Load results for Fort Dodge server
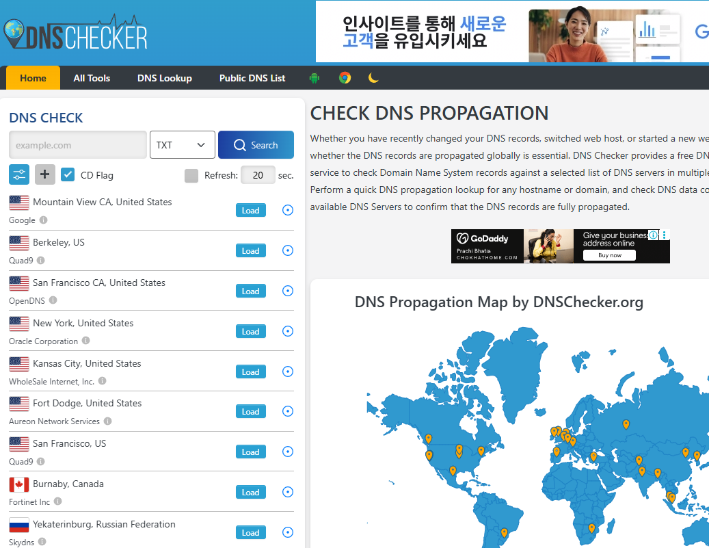709x548 pixels. click(x=250, y=411)
